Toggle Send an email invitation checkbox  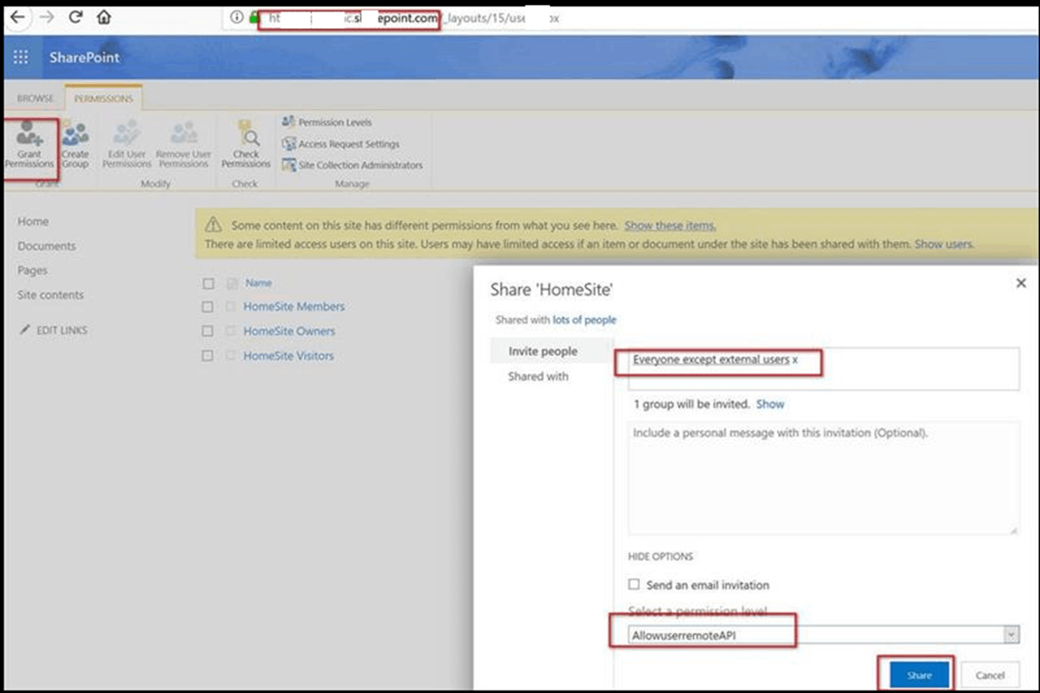pos(634,585)
